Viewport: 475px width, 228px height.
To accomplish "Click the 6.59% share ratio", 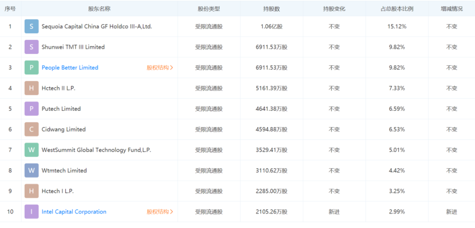I will point(397,109).
